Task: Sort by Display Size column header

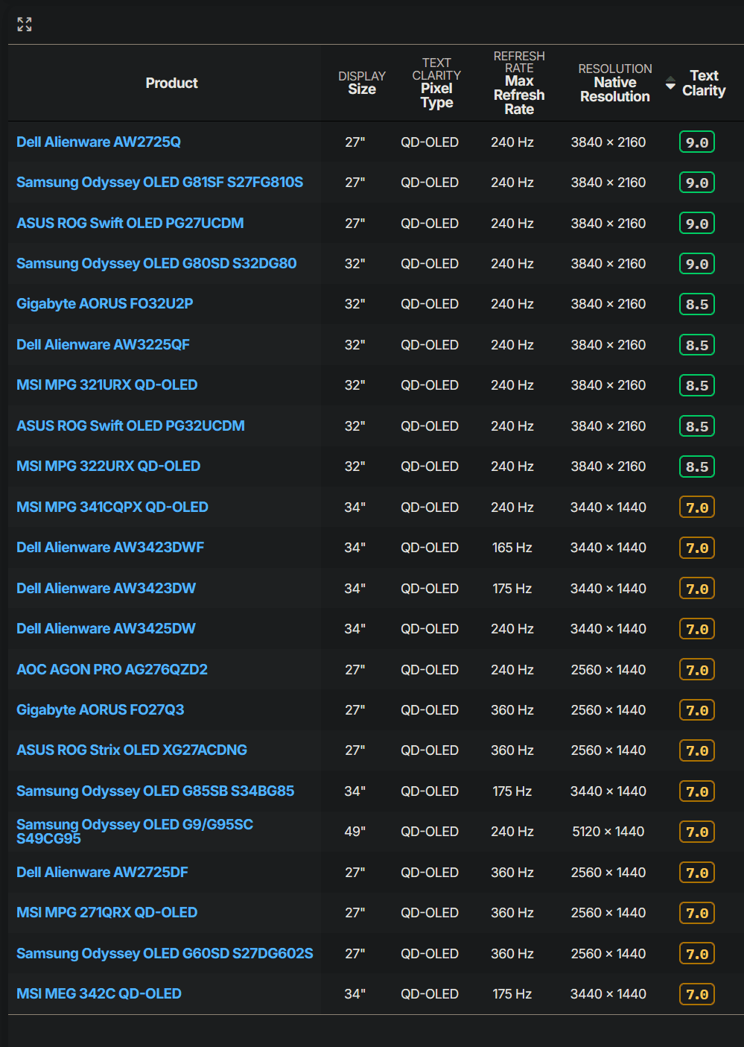Action: 362,83
